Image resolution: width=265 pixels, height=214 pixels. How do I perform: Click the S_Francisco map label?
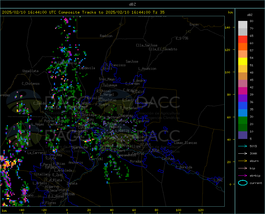[x=116, y=65]
